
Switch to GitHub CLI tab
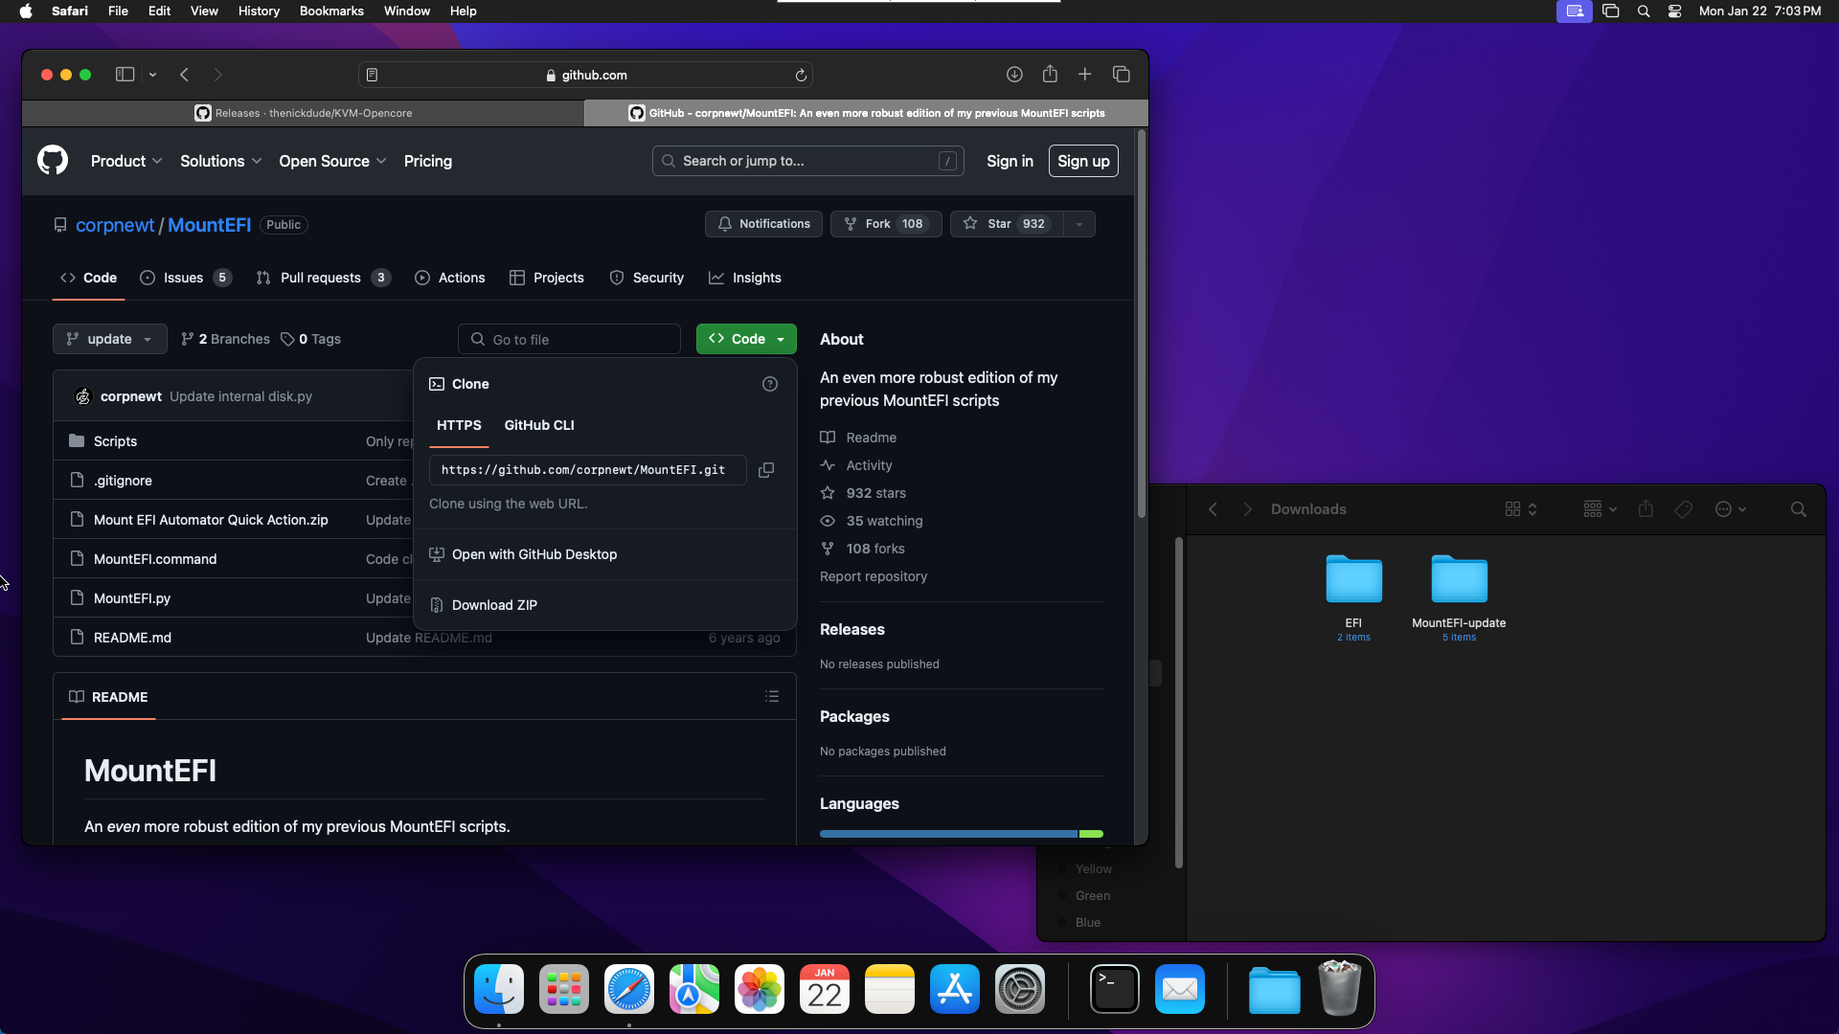pyautogui.click(x=539, y=424)
